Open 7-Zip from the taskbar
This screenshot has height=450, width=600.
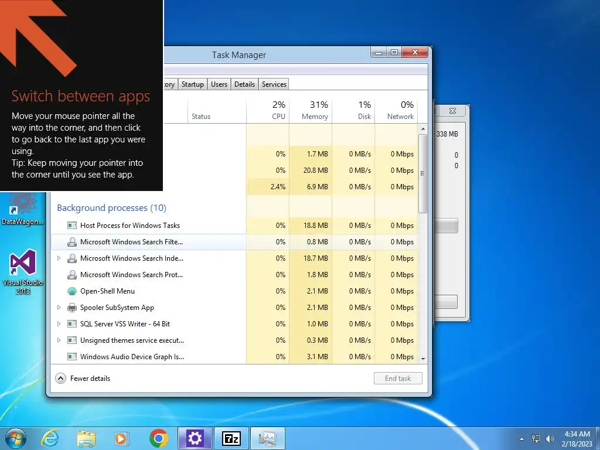231,438
